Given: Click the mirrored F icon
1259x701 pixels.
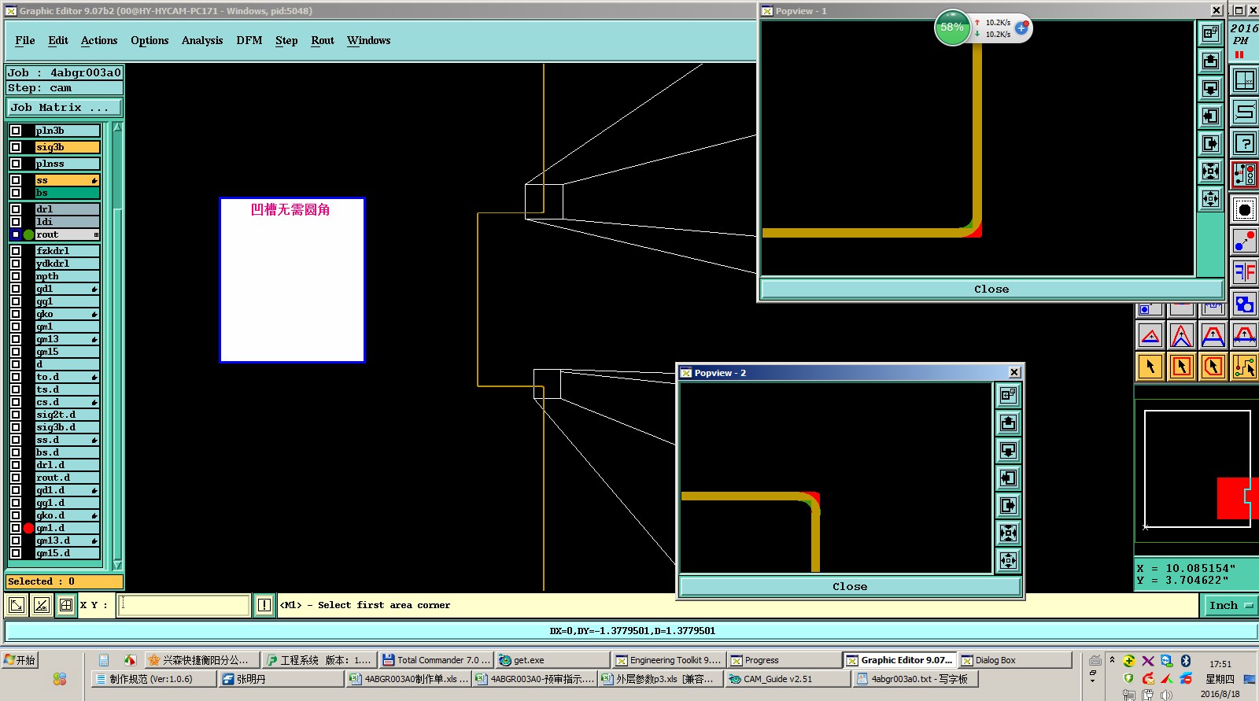Looking at the screenshot, I should click(1245, 273).
